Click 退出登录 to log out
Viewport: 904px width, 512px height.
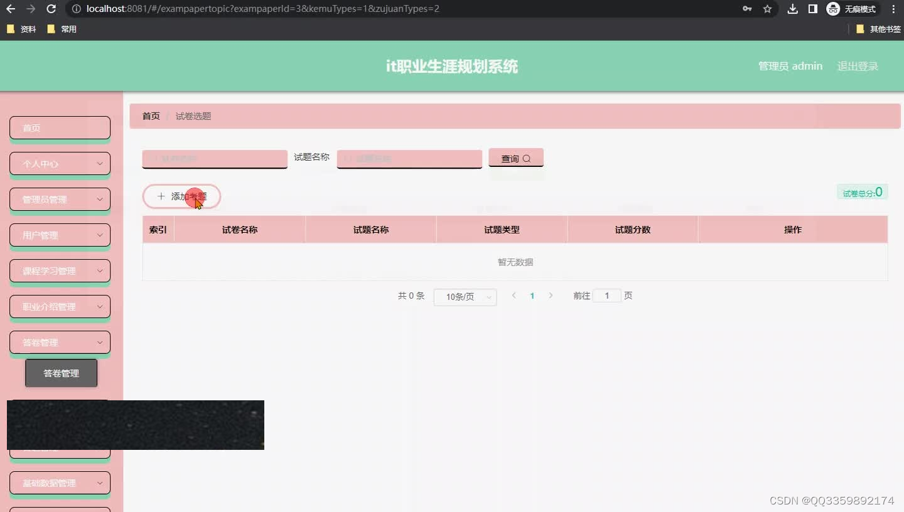click(x=858, y=66)
